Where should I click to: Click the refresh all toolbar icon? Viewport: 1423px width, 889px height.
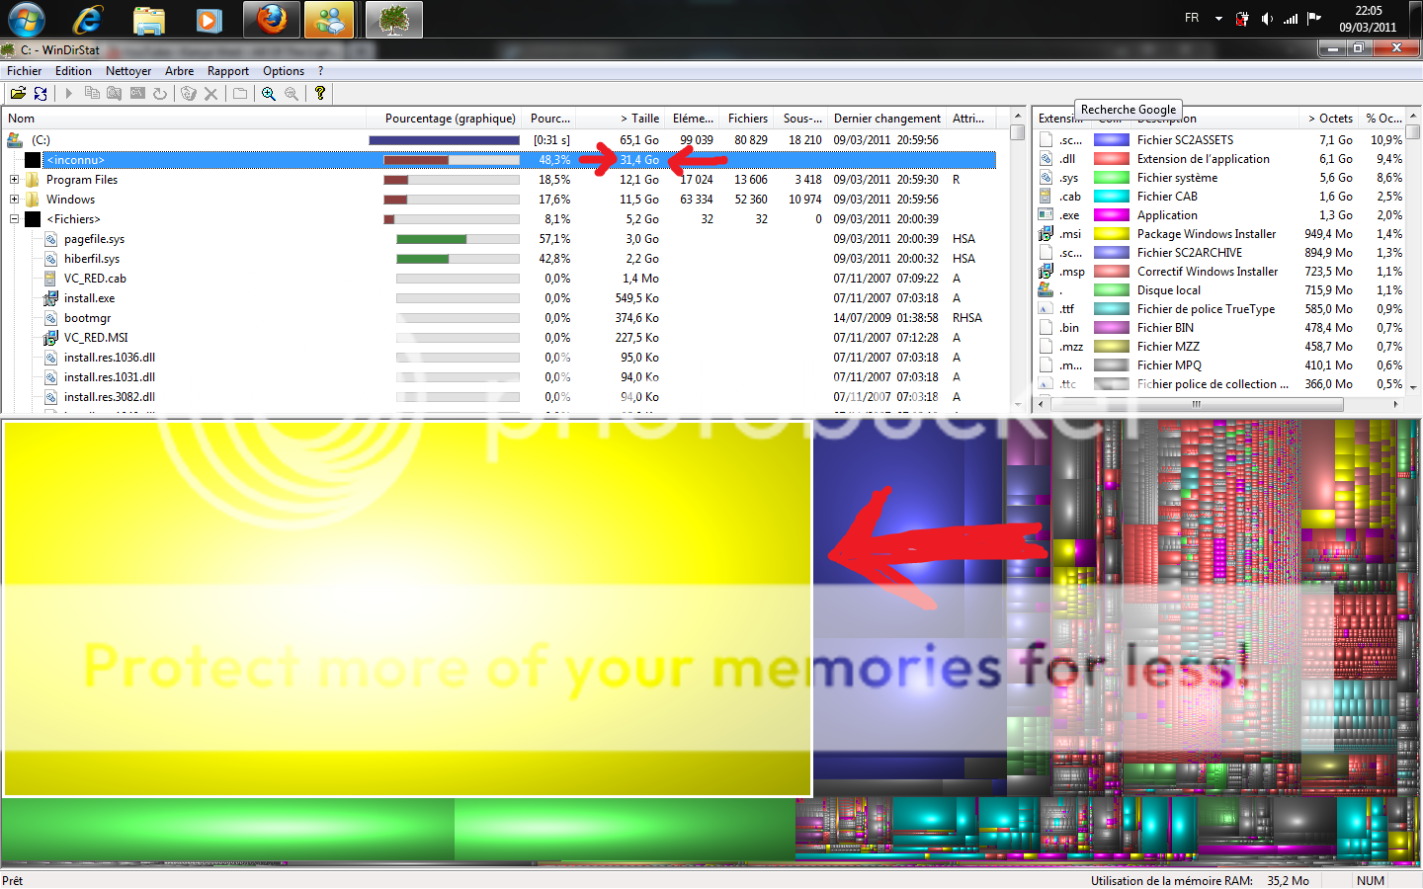pyautogui.click(x=41, y=93)
